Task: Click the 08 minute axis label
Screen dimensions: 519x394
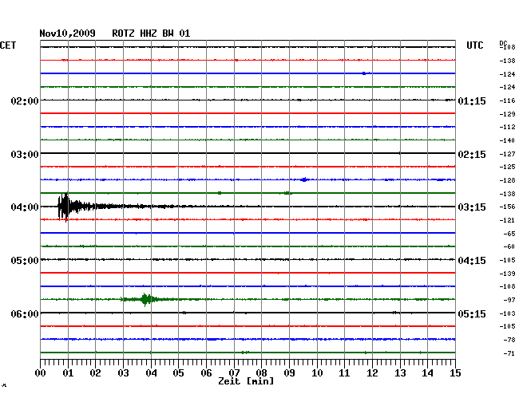Action: pos(261,373)
